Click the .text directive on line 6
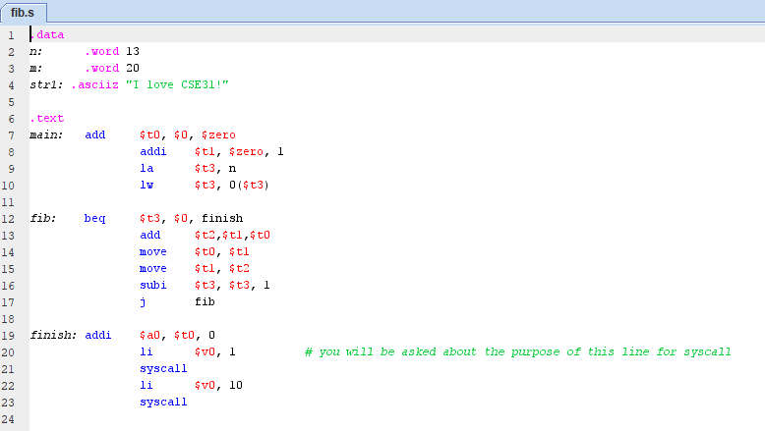This screenshot has height=431, width=765. pyautogui.click(x=47, y=119)
